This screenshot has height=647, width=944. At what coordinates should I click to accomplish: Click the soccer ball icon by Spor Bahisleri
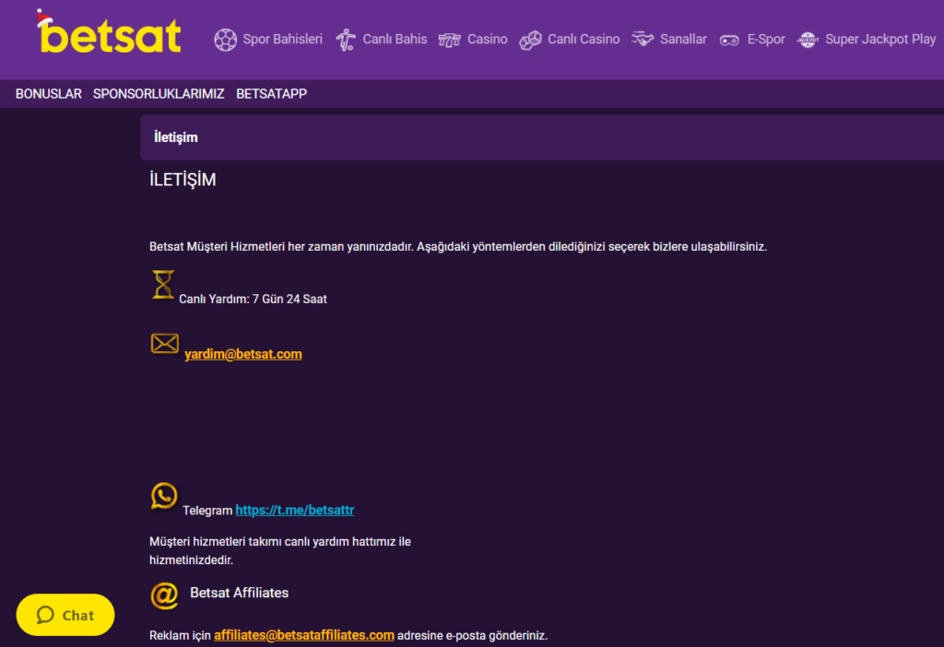coord(226,40)
